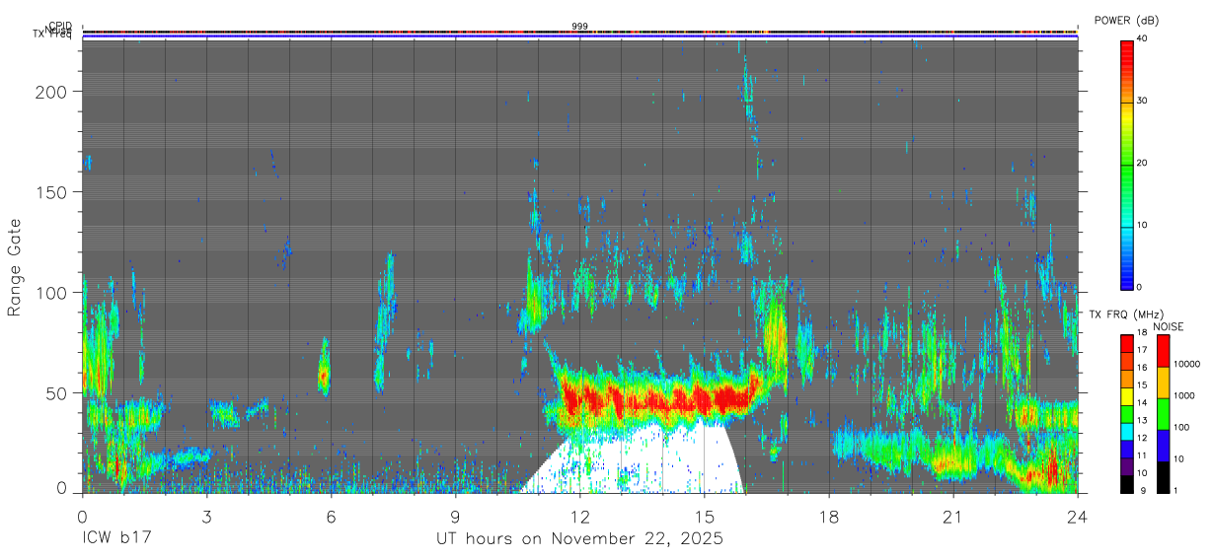Image resolution: width=1212 pixels, height=559 pixels.
Task: Click the 9 hour tick on UT axis
Action: [x=456, y=516]
